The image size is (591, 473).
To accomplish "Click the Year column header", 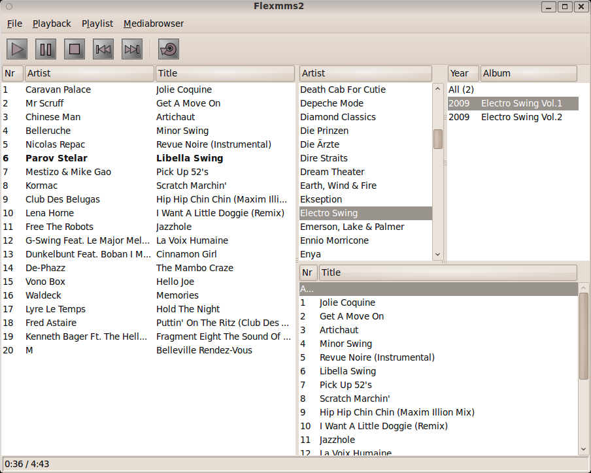I will [x=464, y=73].
